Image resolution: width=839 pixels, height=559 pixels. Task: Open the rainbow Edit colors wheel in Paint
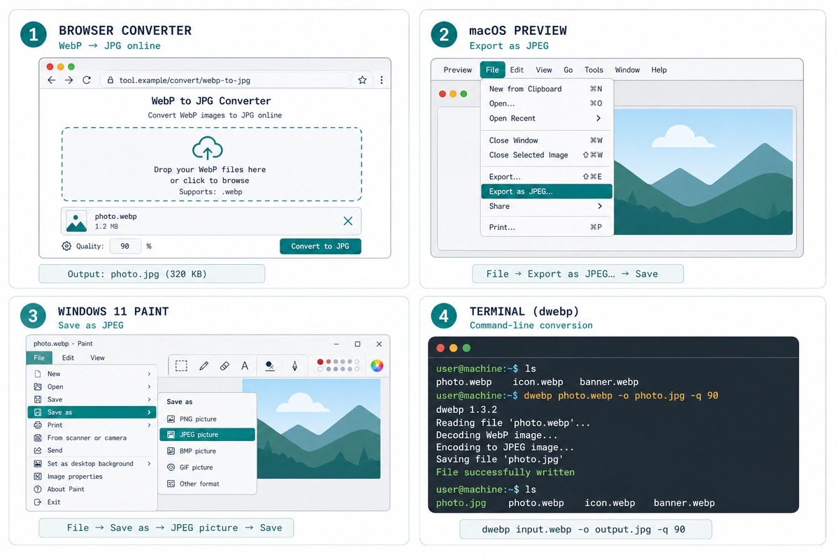376,365
